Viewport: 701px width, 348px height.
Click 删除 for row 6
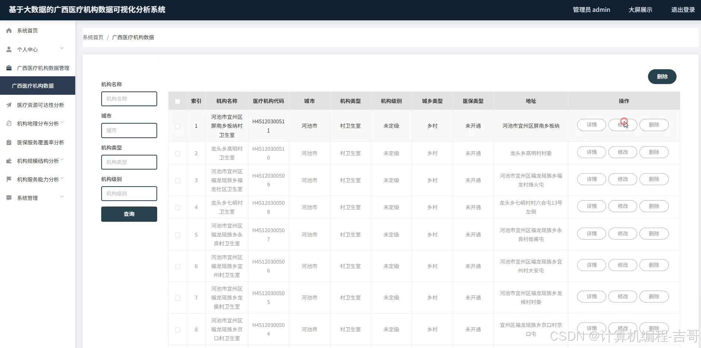tap(654, 265)
